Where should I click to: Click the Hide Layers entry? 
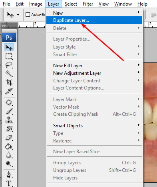pyautogui.click(x=94, y=178)
